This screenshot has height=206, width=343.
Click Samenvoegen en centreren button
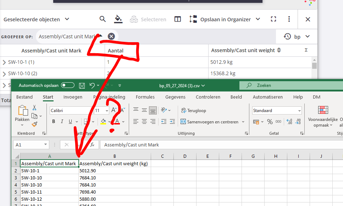coord(210,122)
